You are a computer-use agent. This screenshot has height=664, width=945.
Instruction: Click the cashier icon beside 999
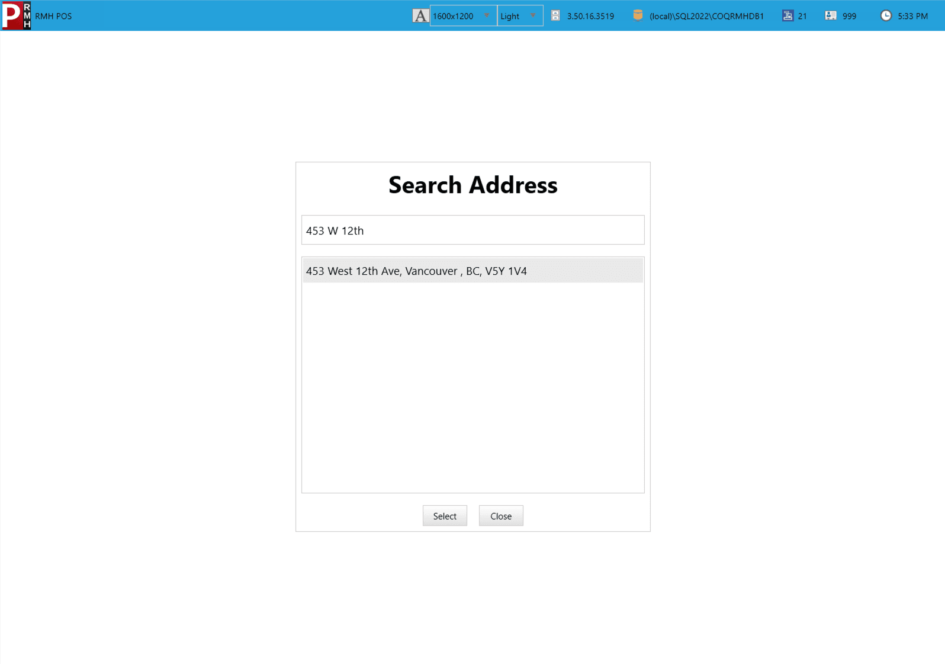831,16
